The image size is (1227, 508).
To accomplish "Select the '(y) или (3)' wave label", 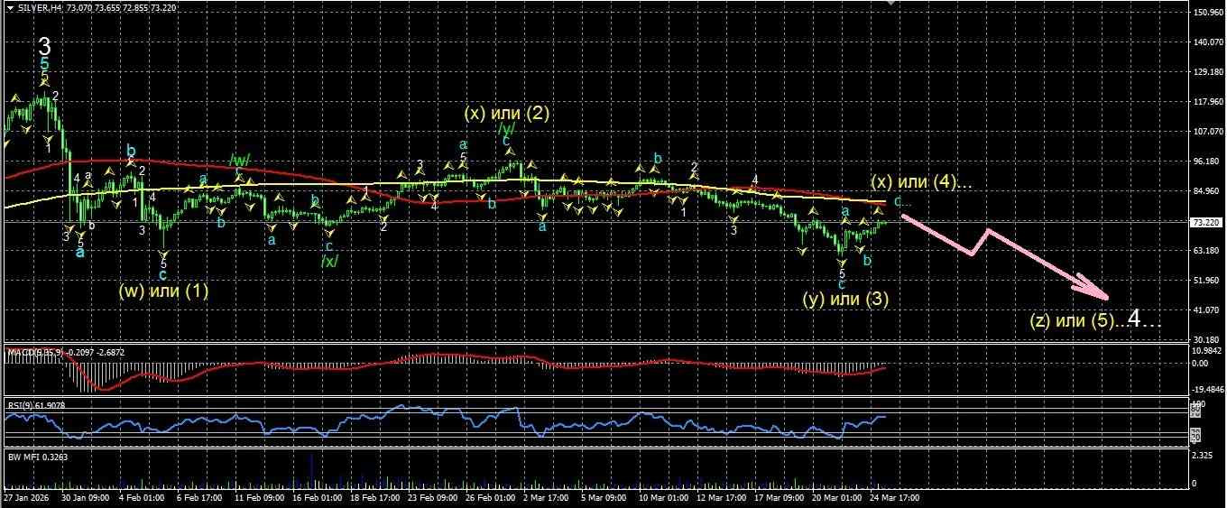I will pos(845,300).
